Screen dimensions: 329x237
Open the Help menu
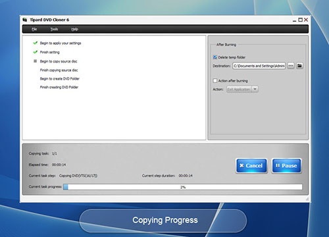(x=74, y=29)
